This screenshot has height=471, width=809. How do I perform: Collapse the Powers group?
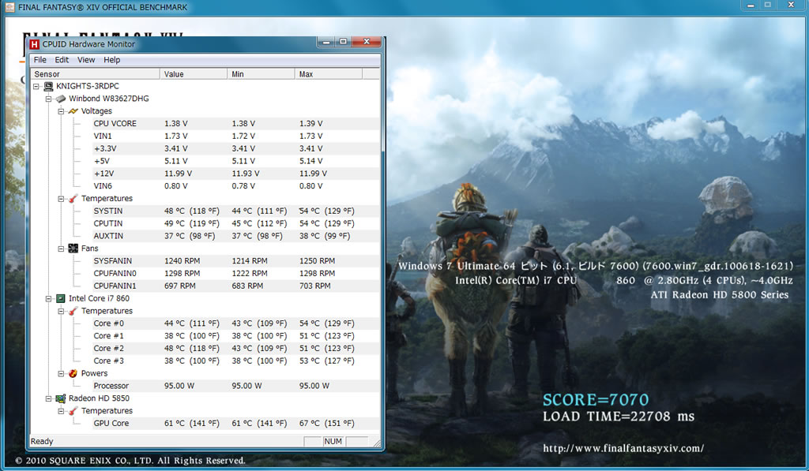61,373
